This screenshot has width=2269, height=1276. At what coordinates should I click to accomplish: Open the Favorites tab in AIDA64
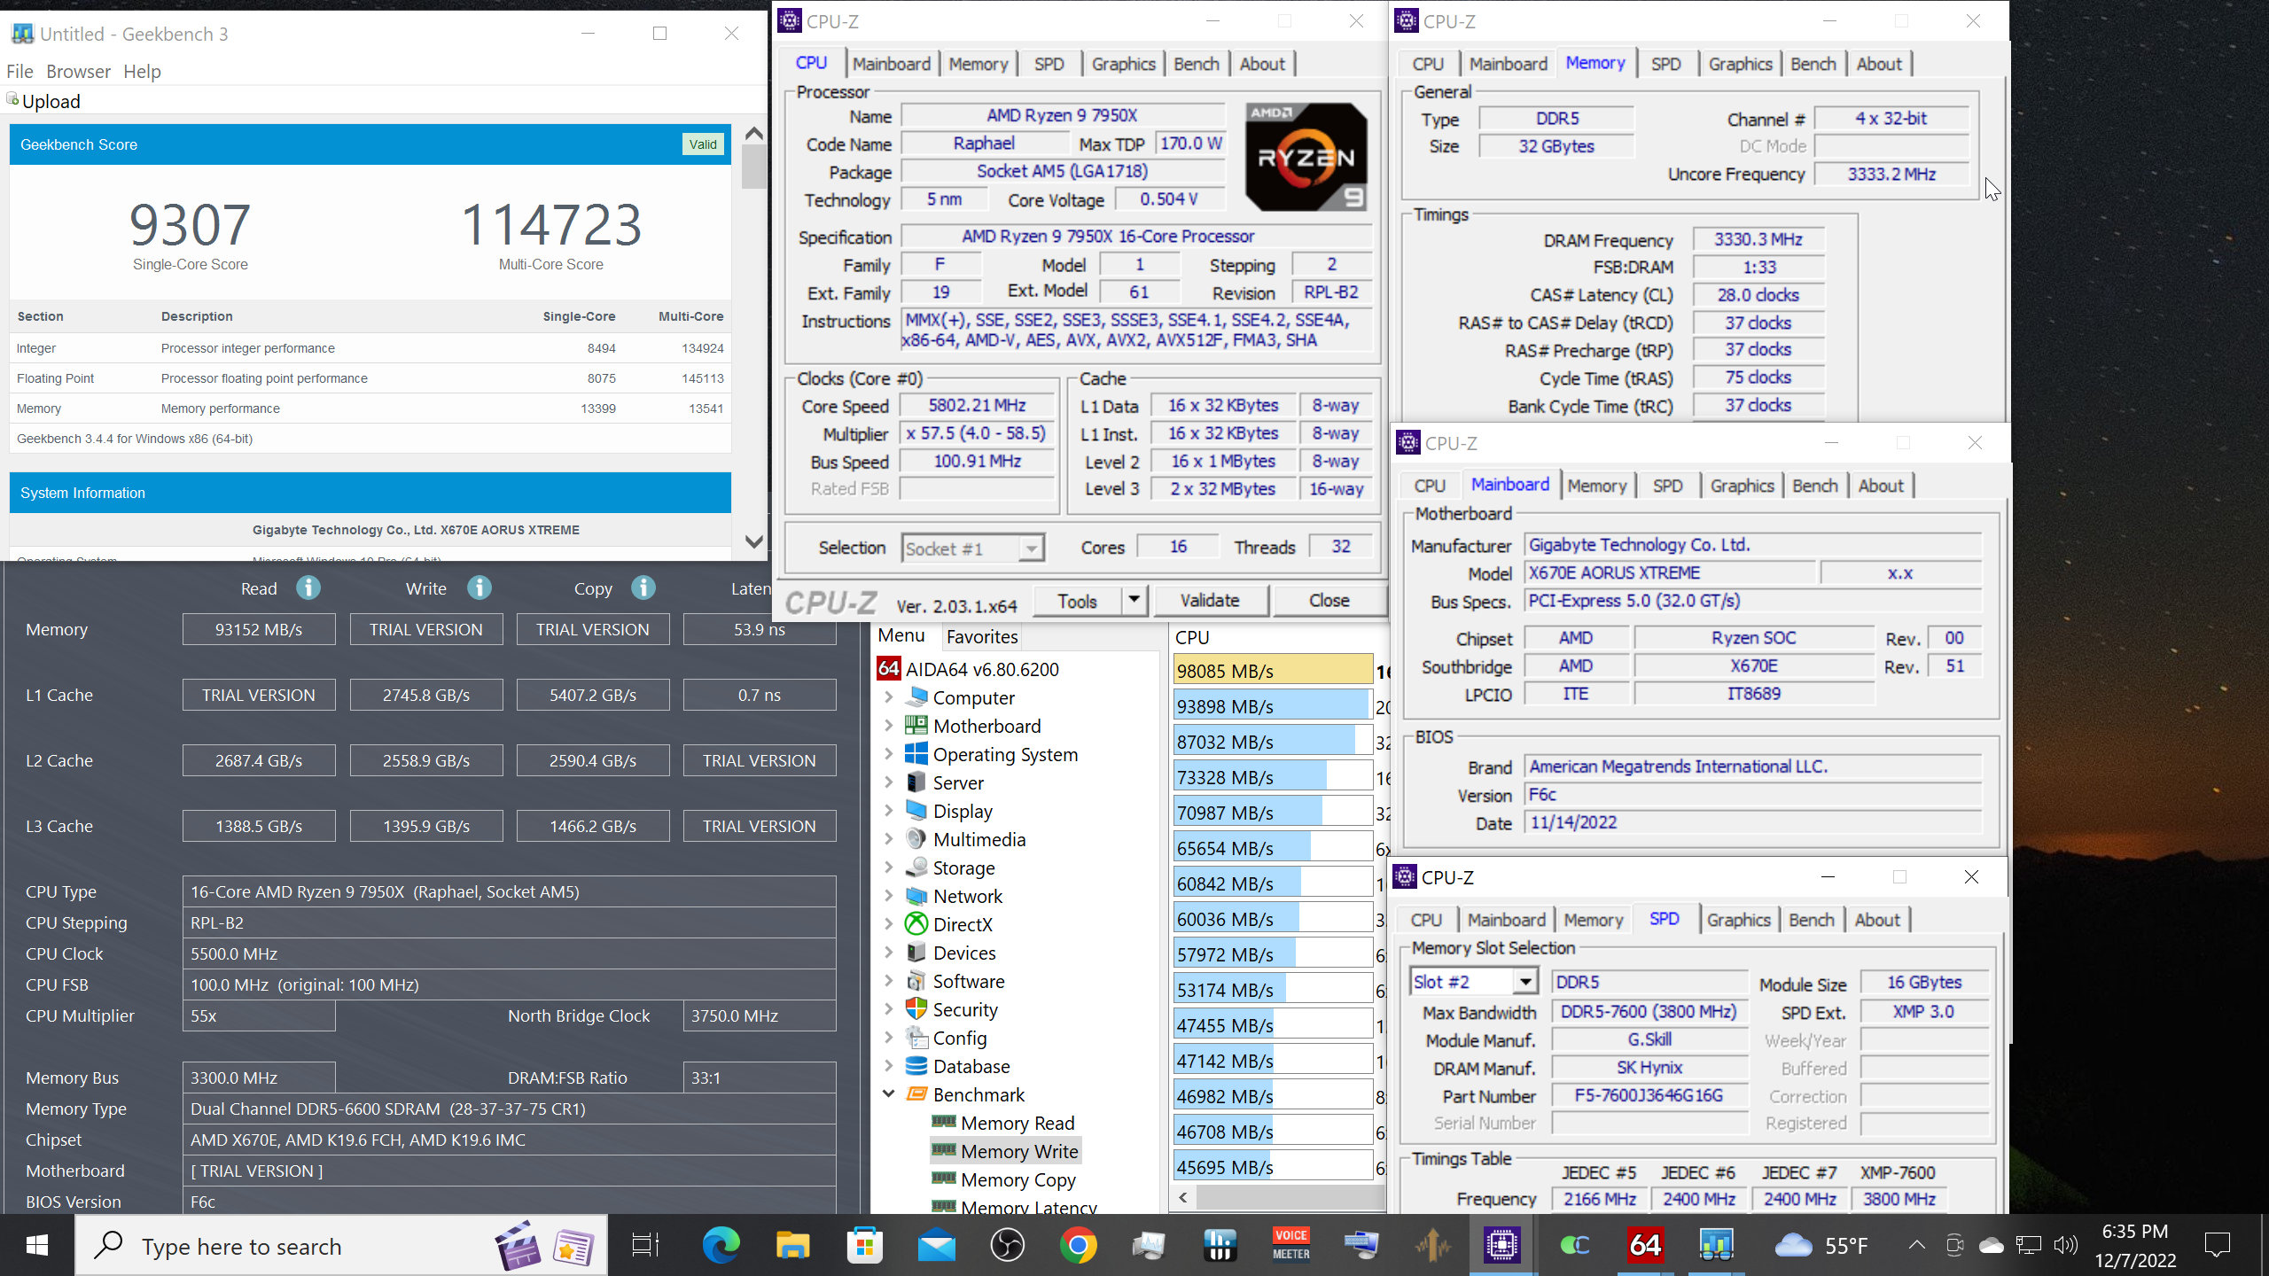pyautogui.click(x=981, y=636)
